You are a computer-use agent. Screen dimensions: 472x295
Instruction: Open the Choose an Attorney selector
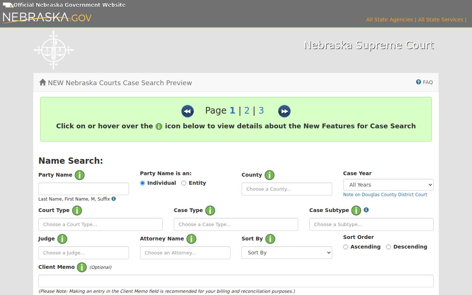(x=185, y=253)
